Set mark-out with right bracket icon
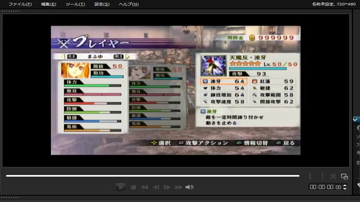 click(322, 176)
